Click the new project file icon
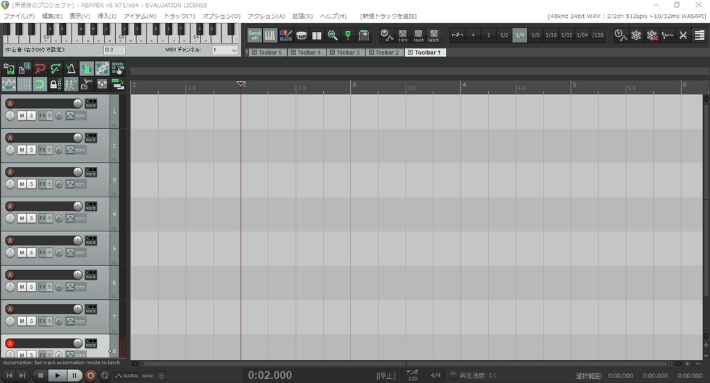Screen dimensions: 710x383 24,69
